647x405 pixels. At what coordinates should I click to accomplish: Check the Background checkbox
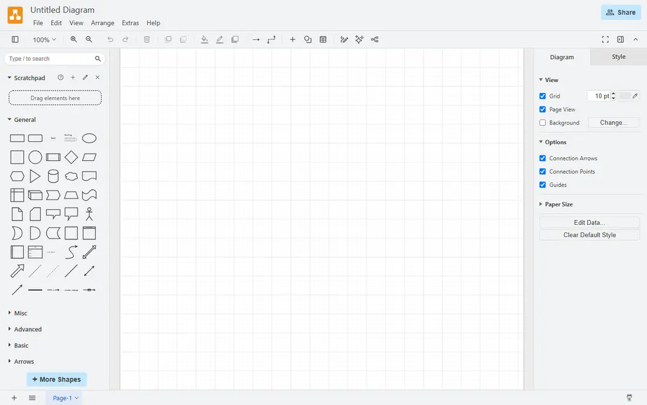[x=543, y=122]
